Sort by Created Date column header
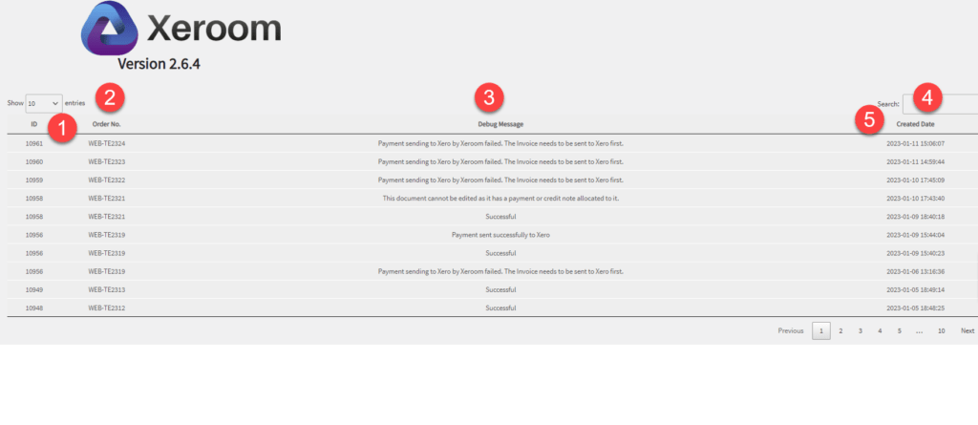Screen dimensions: 978x425 click(916, 124)
